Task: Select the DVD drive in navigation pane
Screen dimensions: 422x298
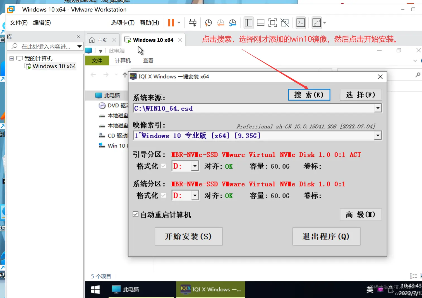Action: click(x=114, y=105)
